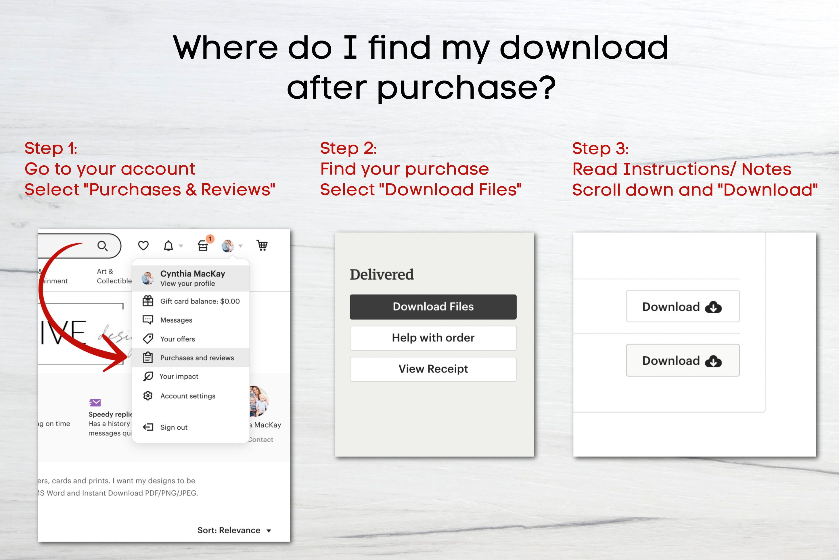The image size is (839, 560).
Task: Click the Messages speech bubble icon
Action: (148, 320)
